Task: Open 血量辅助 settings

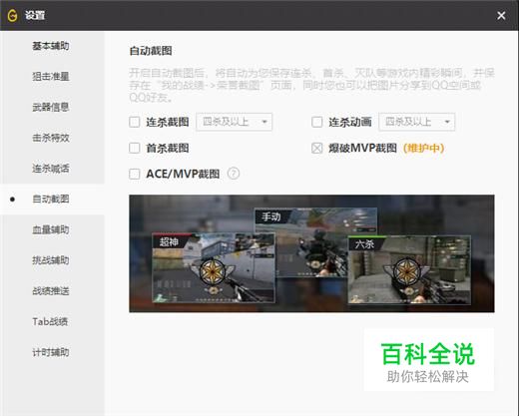Action: (x=52, y=229)
